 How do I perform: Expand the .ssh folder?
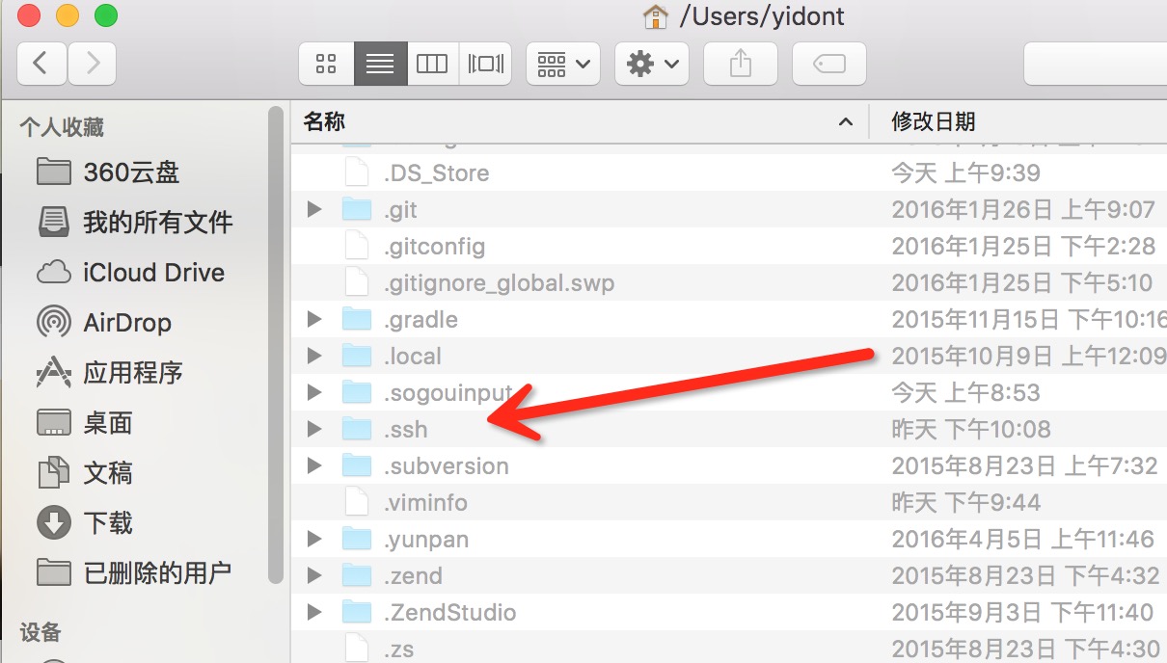(x=313, y=429)
